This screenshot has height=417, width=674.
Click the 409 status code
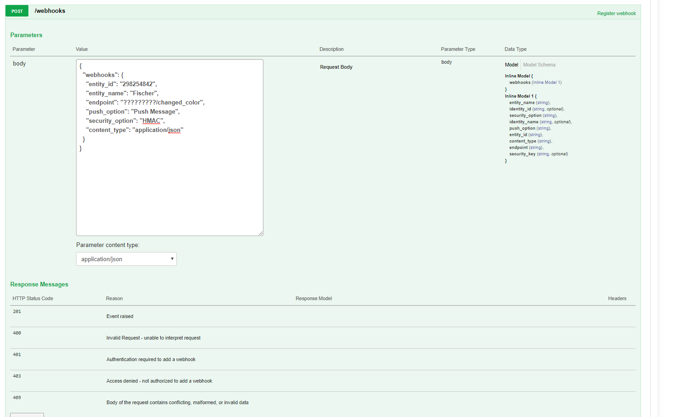[x=17, y=398]
